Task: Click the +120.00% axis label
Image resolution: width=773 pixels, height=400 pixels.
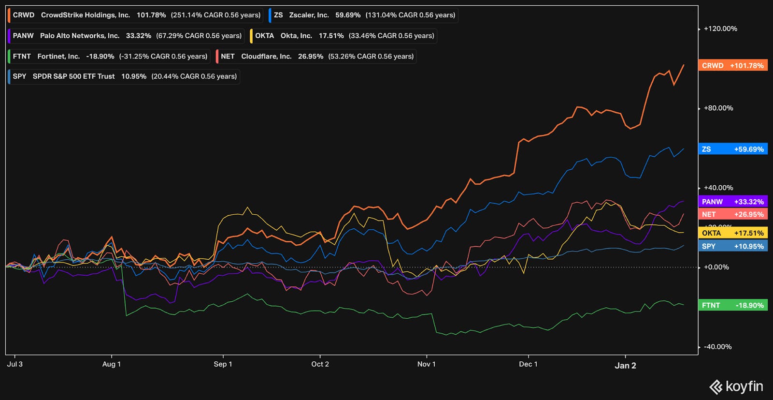Action: pyautogui.click(x=720, y=29)
